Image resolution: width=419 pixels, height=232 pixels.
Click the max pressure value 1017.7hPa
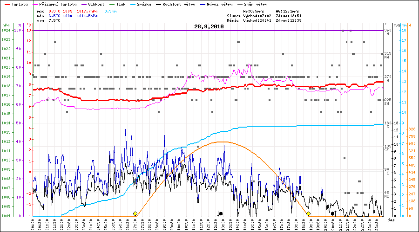87,12
